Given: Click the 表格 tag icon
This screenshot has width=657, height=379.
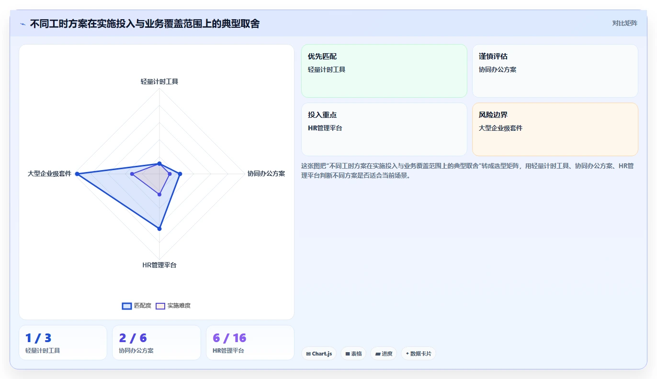Looking at the screenshot, I should [348, 354].
